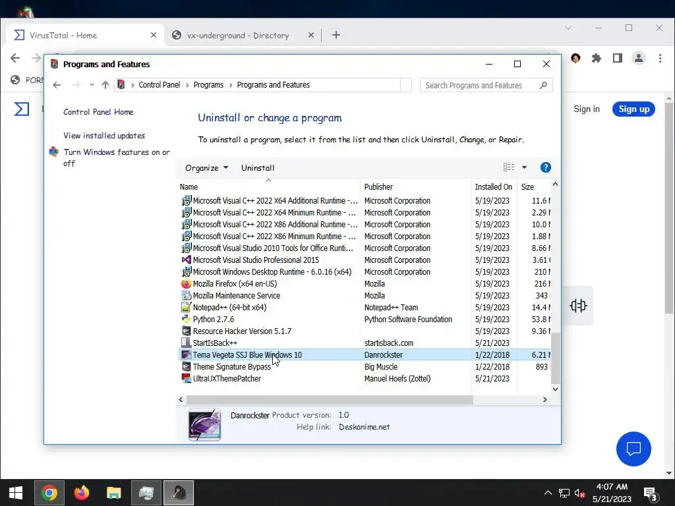Close the VirusTotal tab
675x506 pixels.
tap(153, 35)
